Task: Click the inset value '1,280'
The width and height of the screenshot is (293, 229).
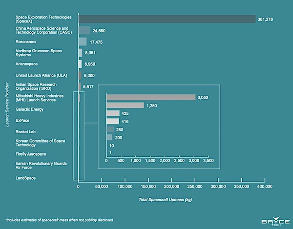Action: 152,106
